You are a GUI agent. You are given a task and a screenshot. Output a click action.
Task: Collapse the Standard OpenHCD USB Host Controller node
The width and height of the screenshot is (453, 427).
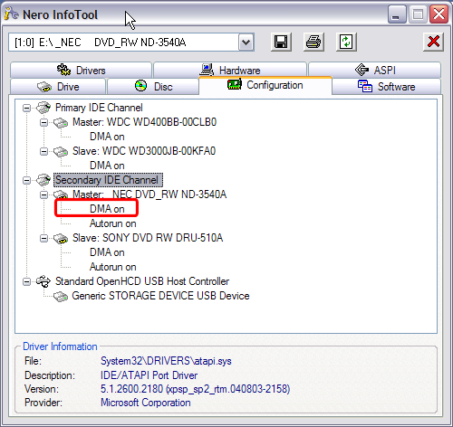(x=26, y=281)
